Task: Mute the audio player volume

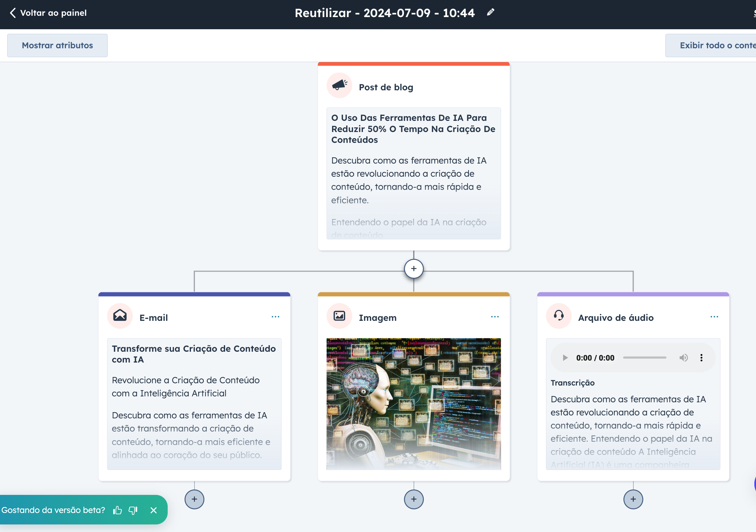Action: click(x=683, y=358)
